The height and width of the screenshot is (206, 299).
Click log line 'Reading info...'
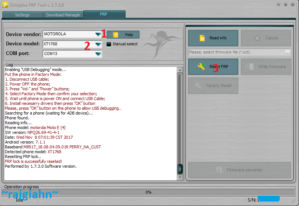click(18, 123)
